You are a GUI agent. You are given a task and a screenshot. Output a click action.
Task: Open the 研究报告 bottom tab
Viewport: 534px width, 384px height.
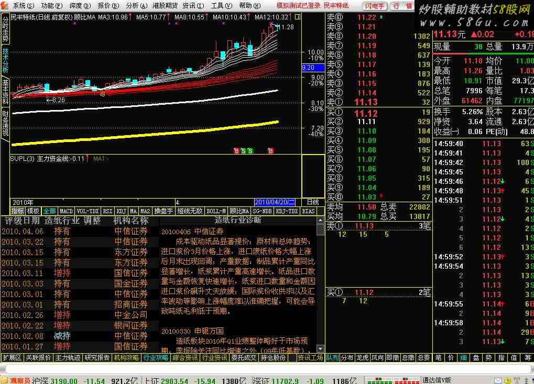click(97, 357)
